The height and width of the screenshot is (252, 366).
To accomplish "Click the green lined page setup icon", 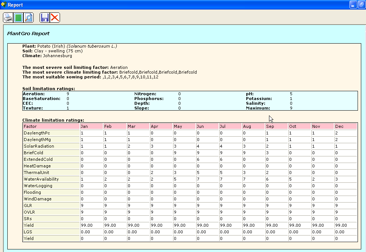I will 18,18.
